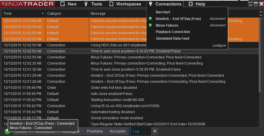Viewport: 264px width, 136px height.
Task: Expand the Time column dropdown arrow
Action: click(43, 14)
